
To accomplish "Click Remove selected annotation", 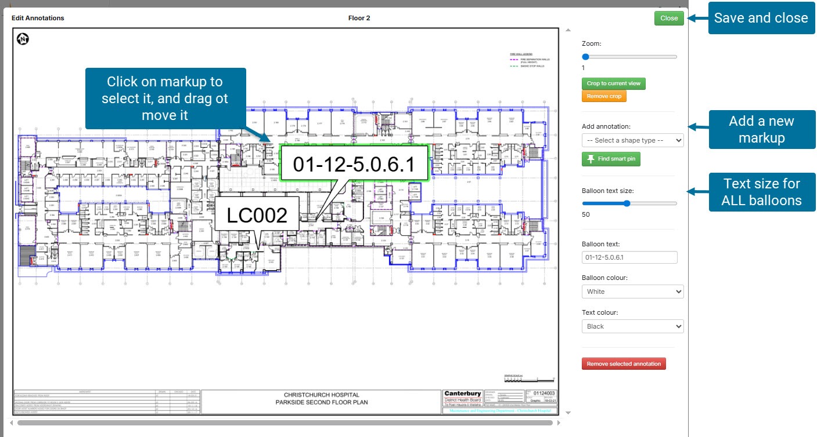I will coord(624,364).
